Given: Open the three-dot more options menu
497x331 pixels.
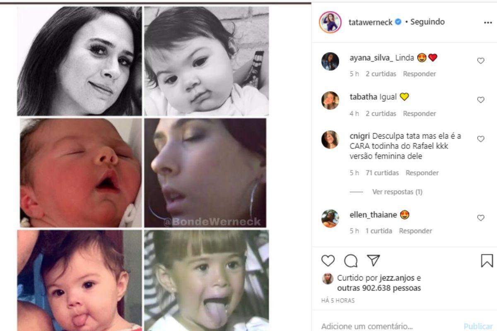Looking at the screenshot, I should pyautogui.click(x=488, y=22).
